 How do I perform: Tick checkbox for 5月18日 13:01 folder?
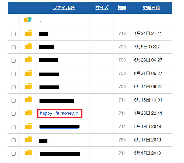click(x=13, y=100)
